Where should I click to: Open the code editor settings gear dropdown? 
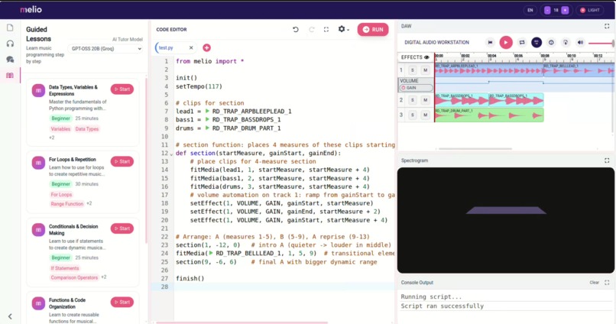343,29
